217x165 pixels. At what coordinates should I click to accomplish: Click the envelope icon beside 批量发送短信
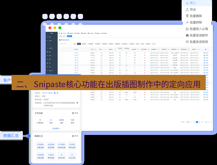tap(187, 42)
